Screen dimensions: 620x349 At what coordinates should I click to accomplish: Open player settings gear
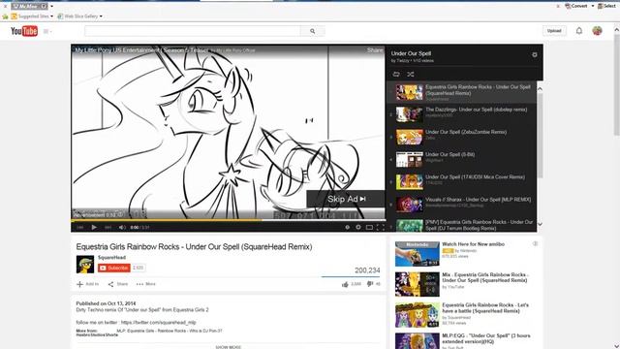click(x=358, y=227)
